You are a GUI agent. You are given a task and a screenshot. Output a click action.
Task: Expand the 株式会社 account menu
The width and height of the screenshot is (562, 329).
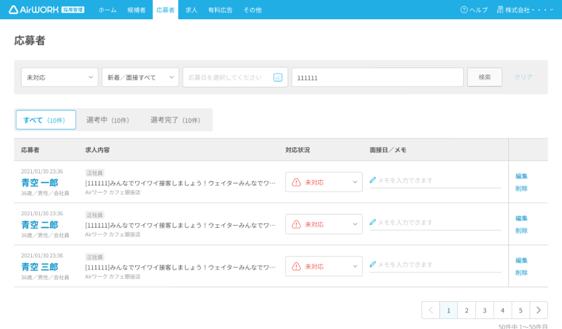click(525, 10)
